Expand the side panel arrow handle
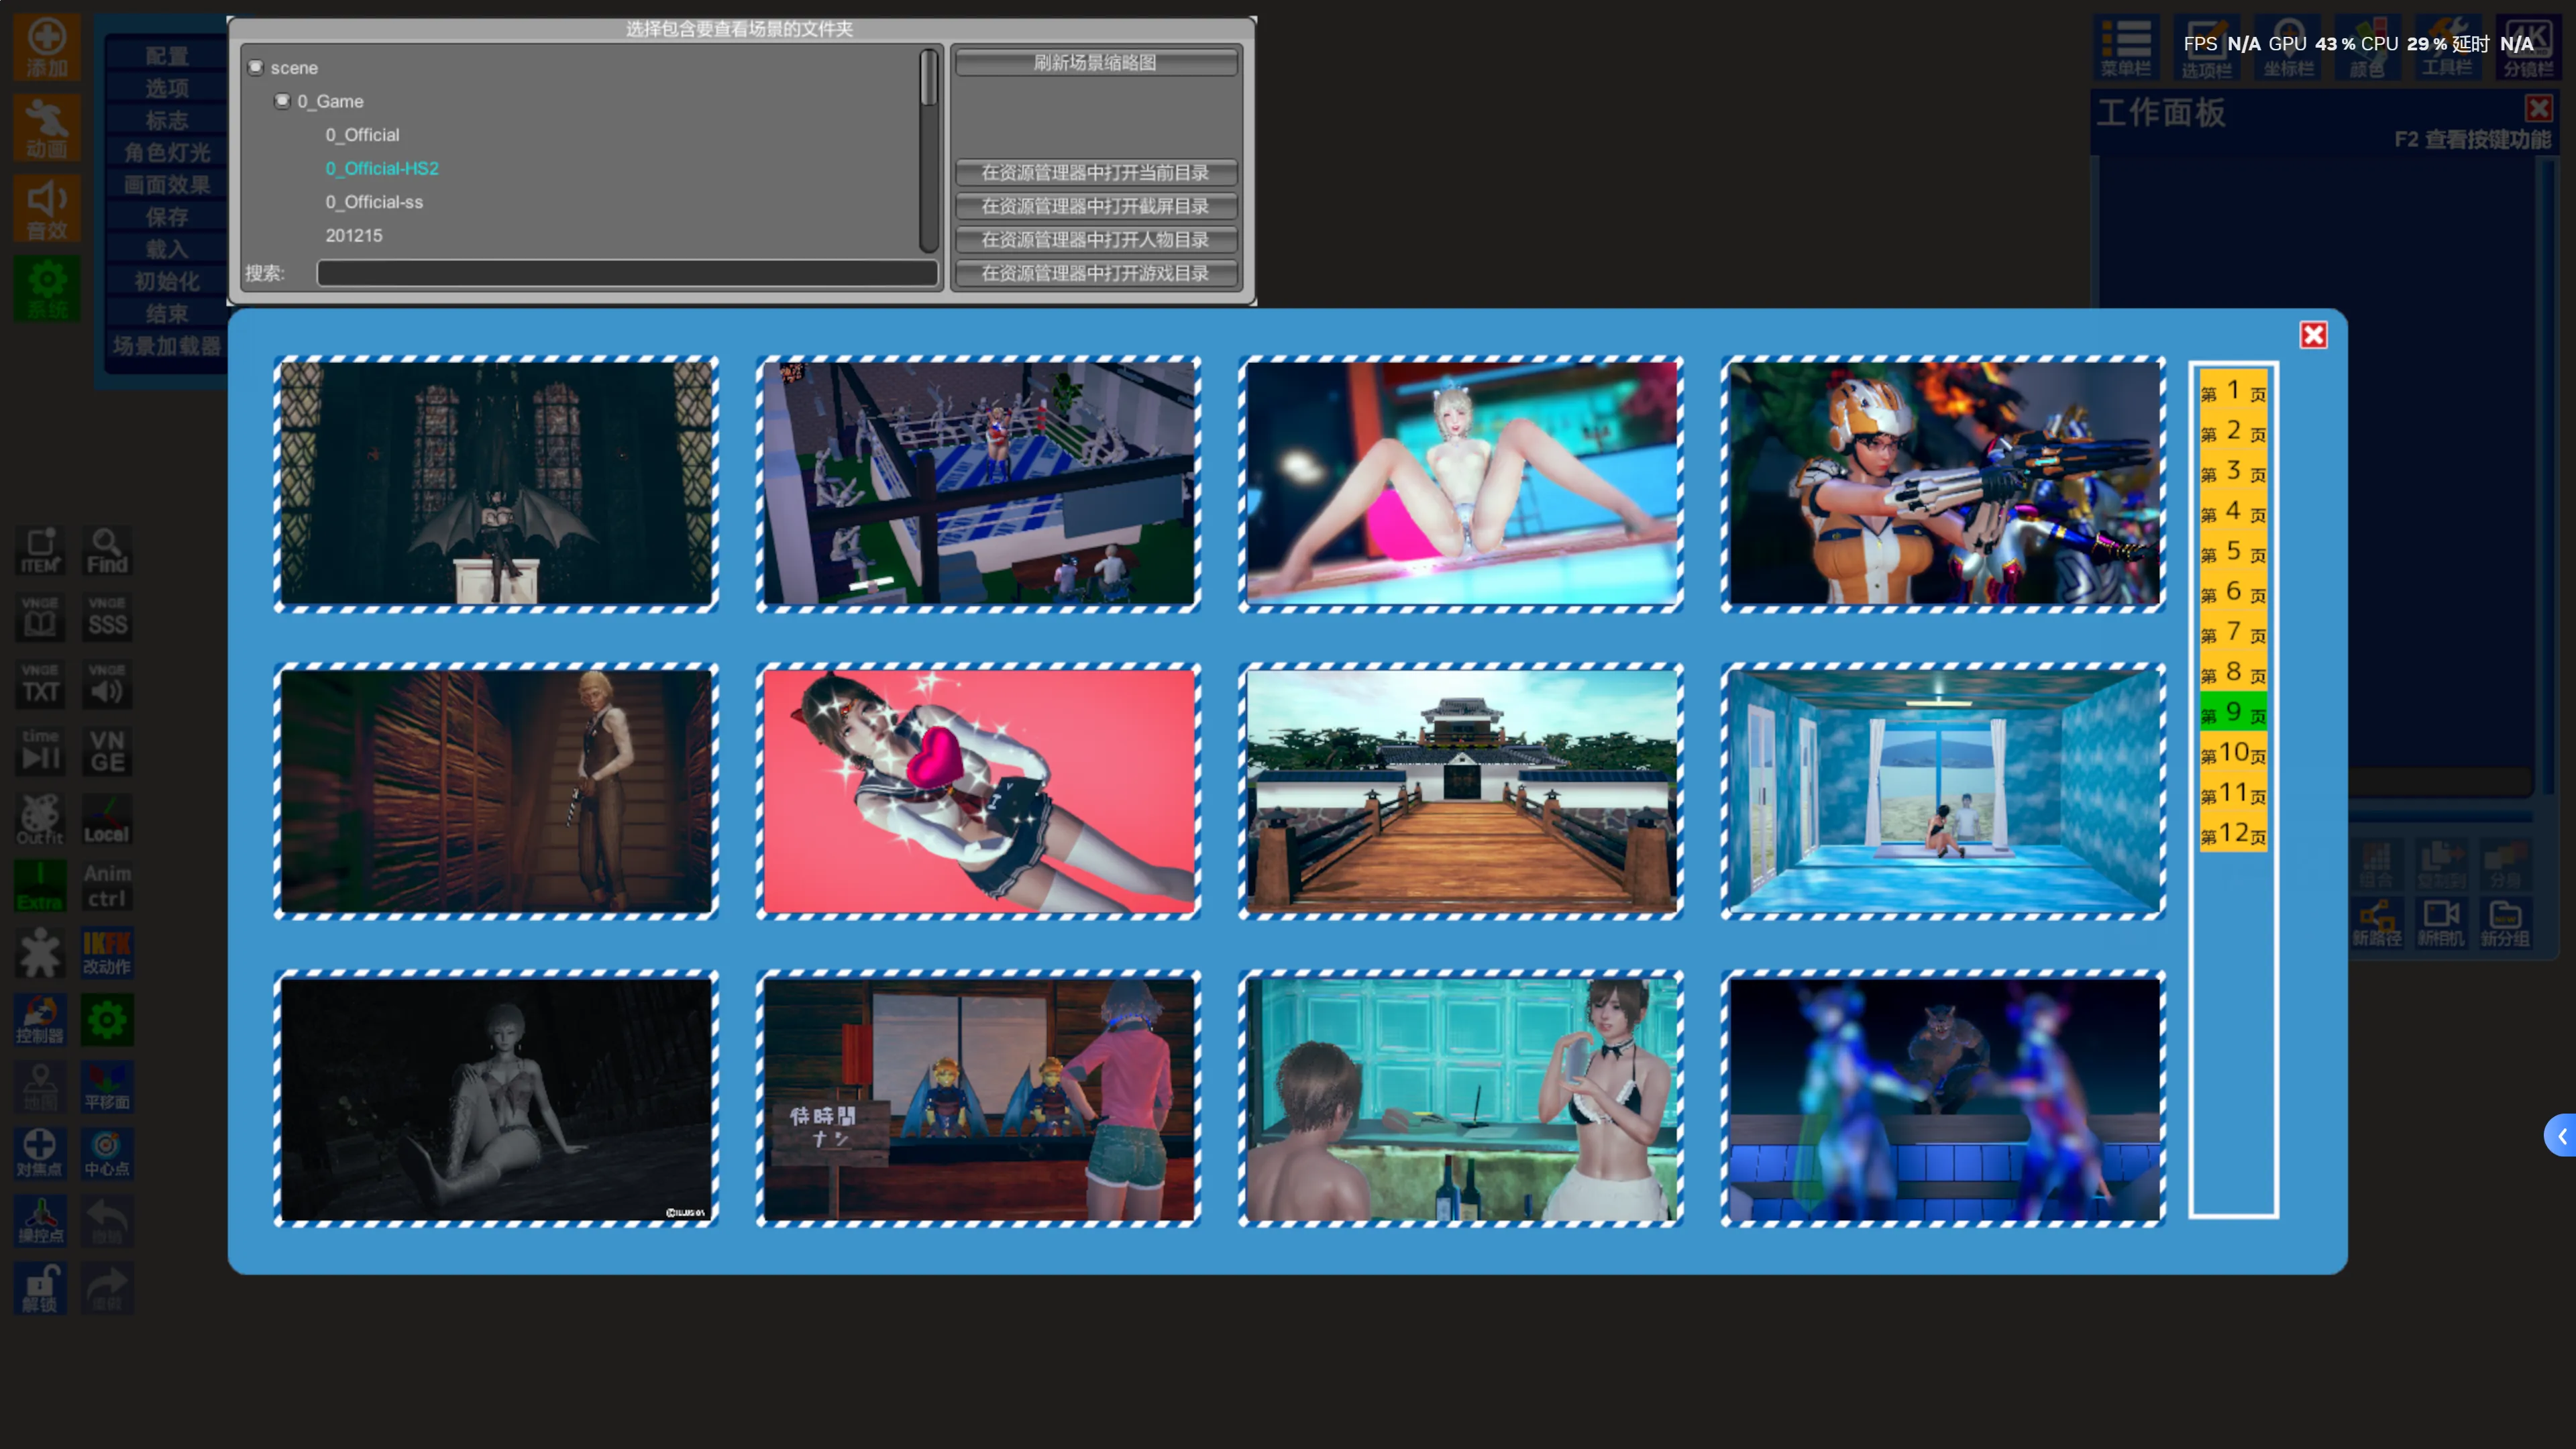The height and width of the screenshot is (1449, 2576). point(2561,1135)
